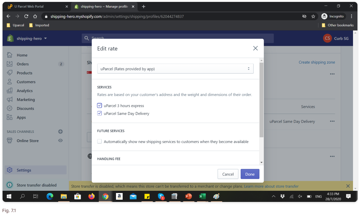Open Windows taskbar search
The width and height of the screenshot is (360, 214).
point(22,196)
